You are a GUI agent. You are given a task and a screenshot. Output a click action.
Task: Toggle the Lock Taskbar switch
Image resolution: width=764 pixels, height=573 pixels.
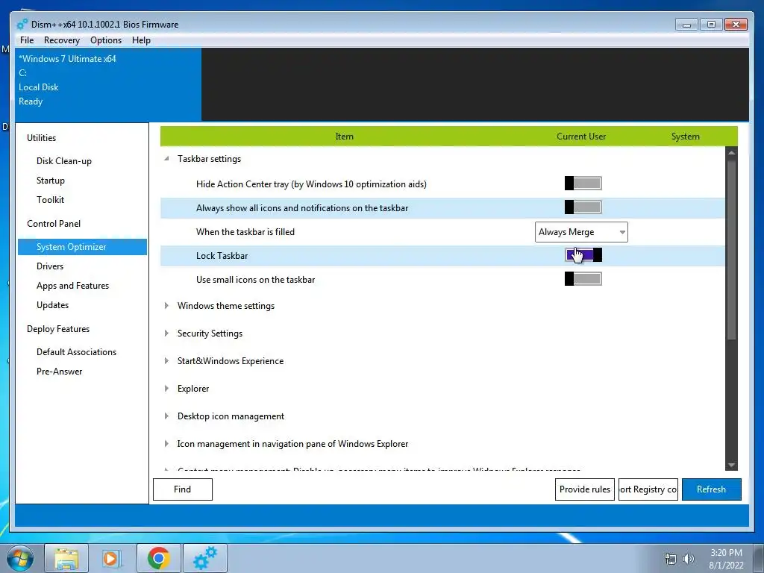(583, 255)
